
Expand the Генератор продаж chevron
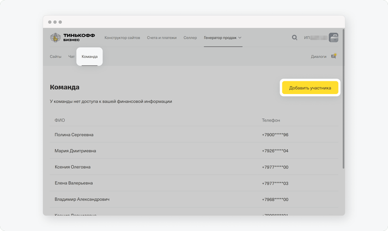pos(240,38)
